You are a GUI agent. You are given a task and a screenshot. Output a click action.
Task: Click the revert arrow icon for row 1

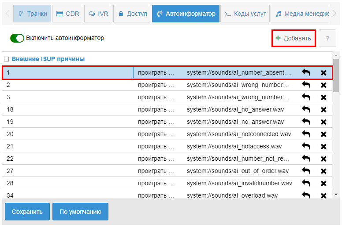point(306,72)
